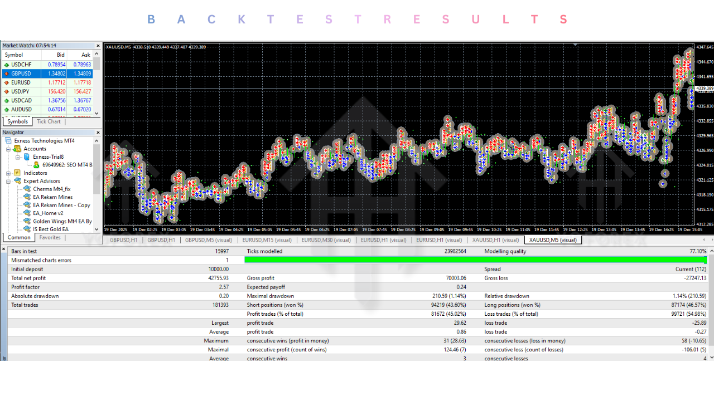This screenshot has height=401, width=714.
Task: Switch to the EURUSD,M15 (visual) chart tab
Action: pos(267,240)
